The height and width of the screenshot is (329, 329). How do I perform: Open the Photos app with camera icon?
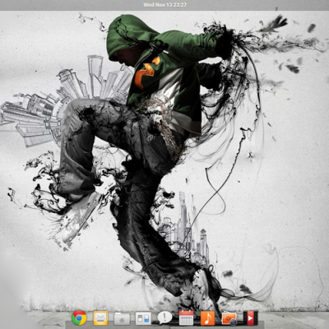[x=229, y=318]
